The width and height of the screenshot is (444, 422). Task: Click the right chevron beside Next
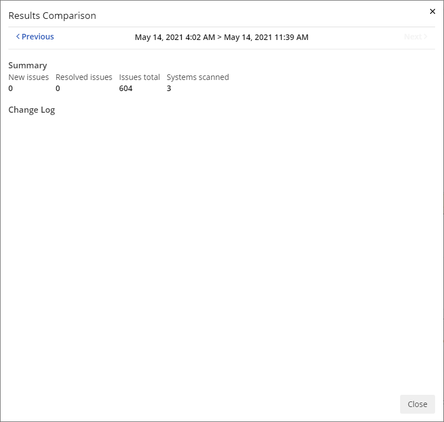pos(426,37)
